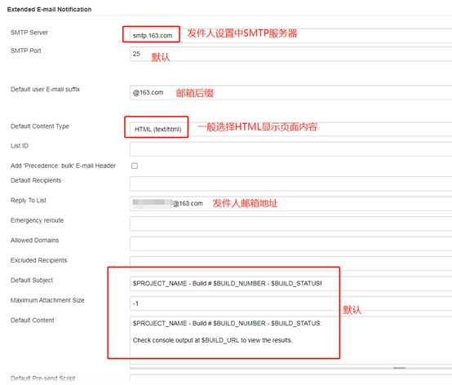The image size is (452, 385).
Task: Click the Emergency reroute input field
Action: click(290, 223)
